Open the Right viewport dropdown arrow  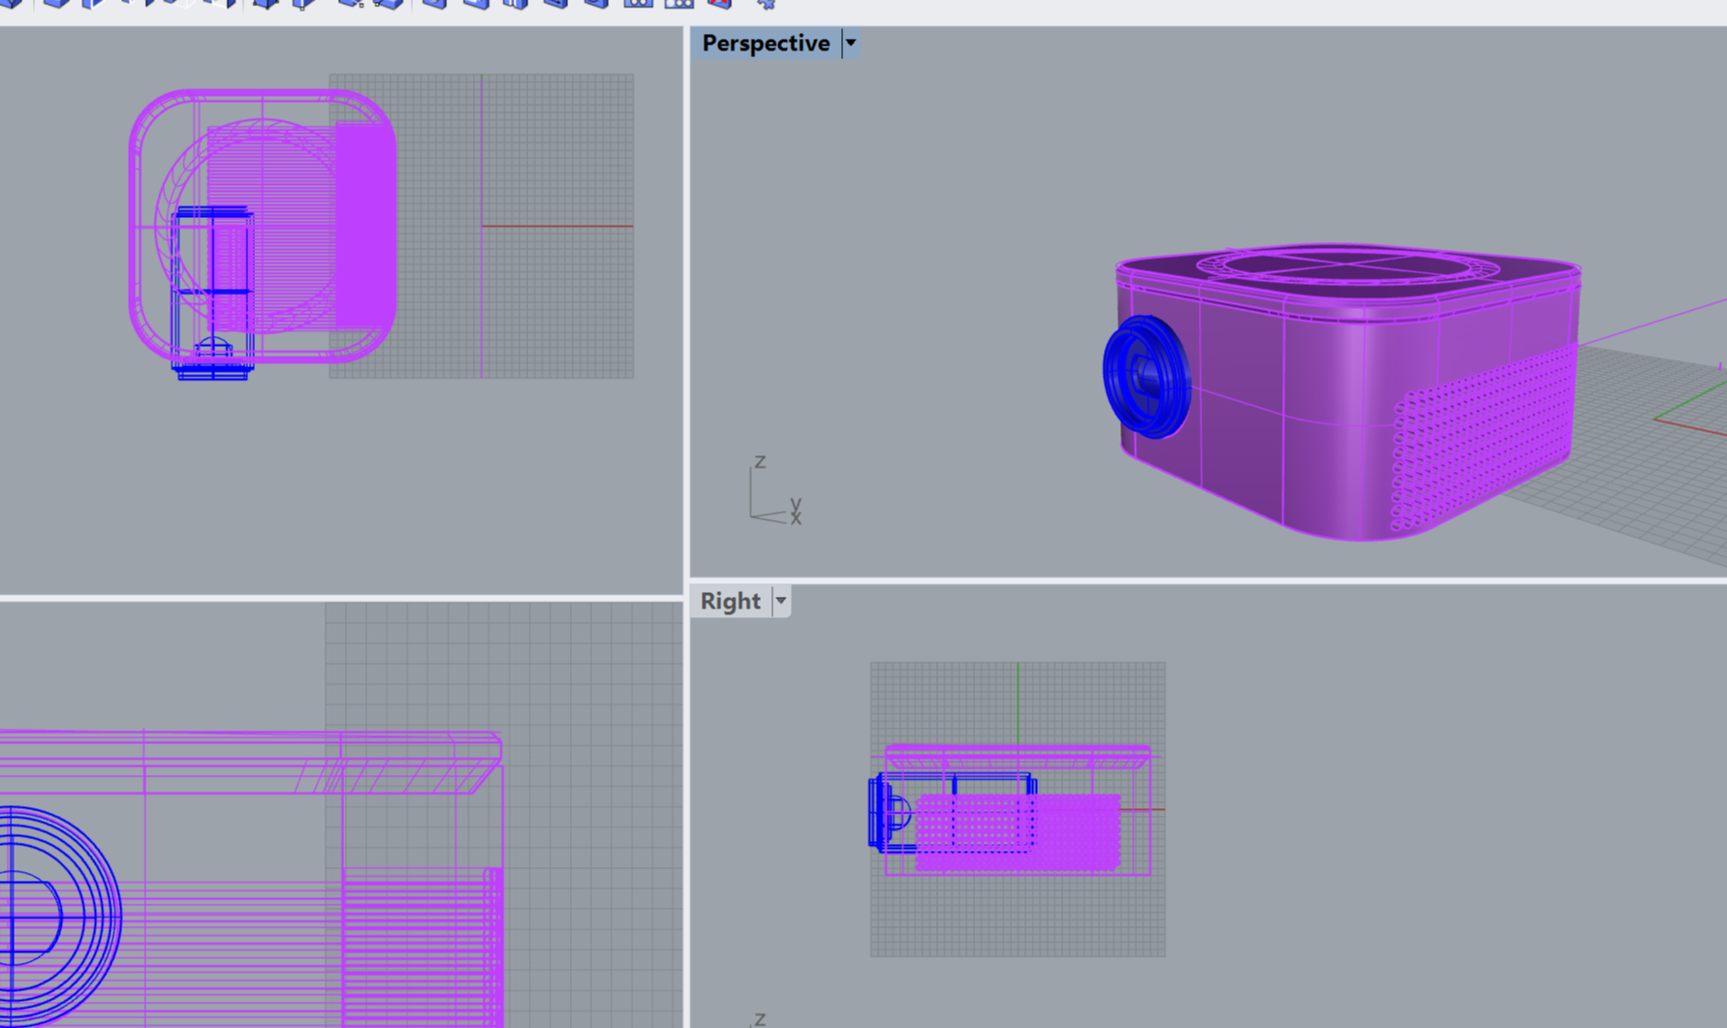[780, 602]
